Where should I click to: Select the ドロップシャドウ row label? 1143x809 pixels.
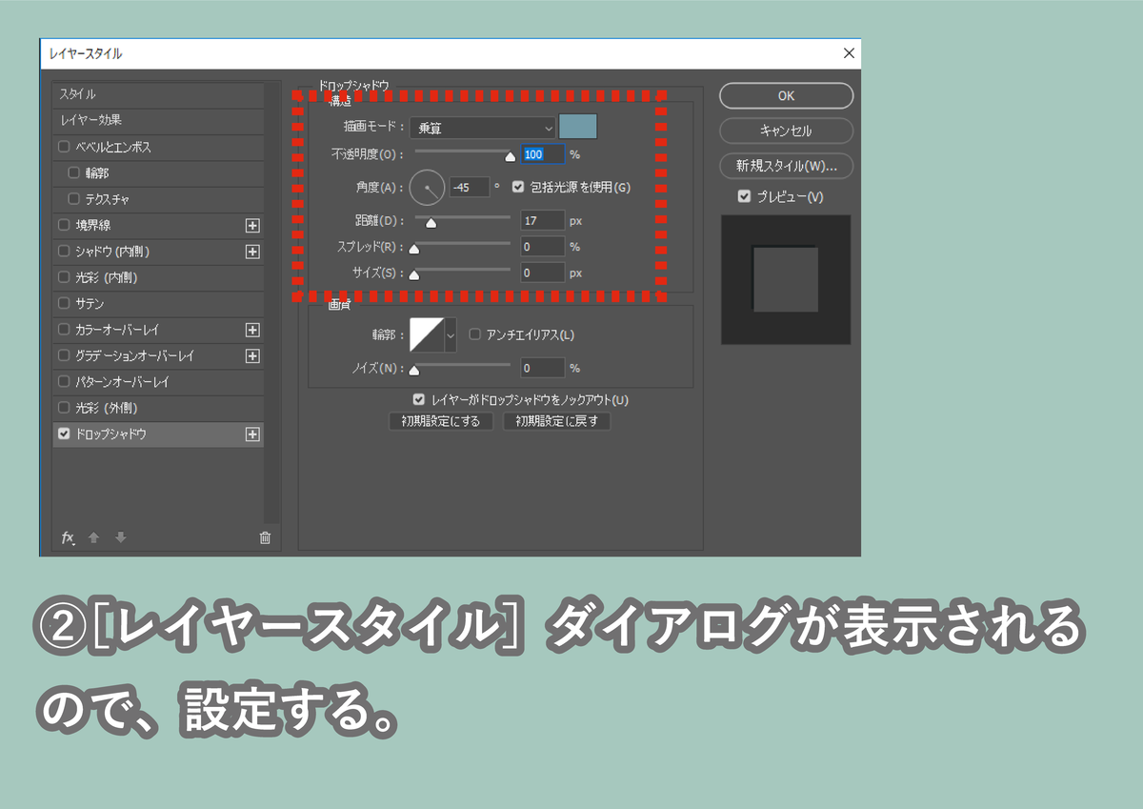point(110,434)
